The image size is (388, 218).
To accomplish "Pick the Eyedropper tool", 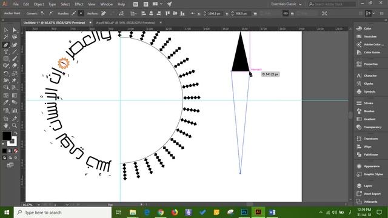I will [5, 102].
